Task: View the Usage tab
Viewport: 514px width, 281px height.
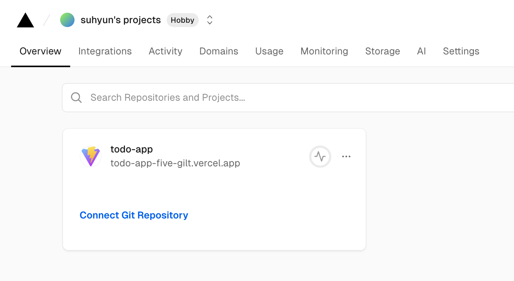Action: click(x=269, y=51)
